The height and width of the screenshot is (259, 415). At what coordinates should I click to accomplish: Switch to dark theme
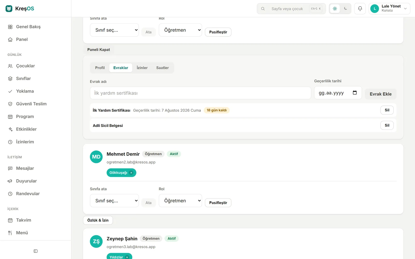pyautogui.click(x=345, y=9)
